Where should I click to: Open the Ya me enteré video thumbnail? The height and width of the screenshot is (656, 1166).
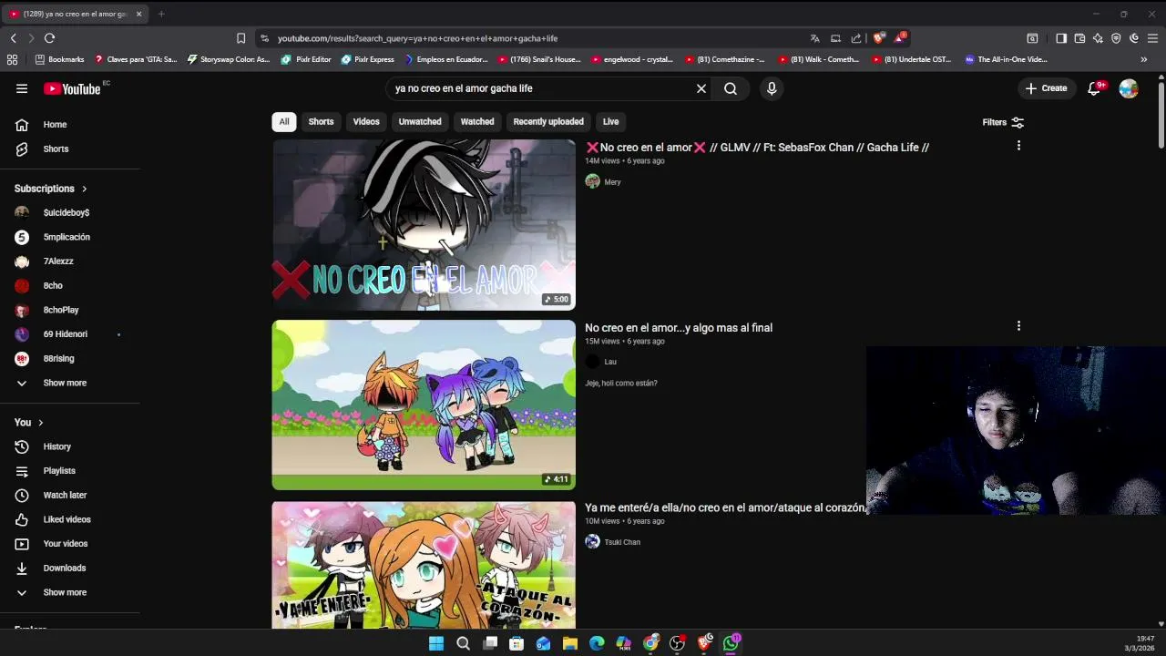click(x=424, y=565)
